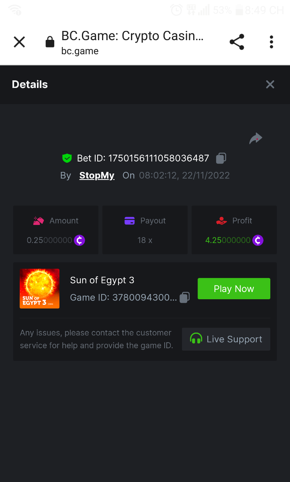Close the Details panel
This screenshot has width=290, height=482.
(270, 84)
